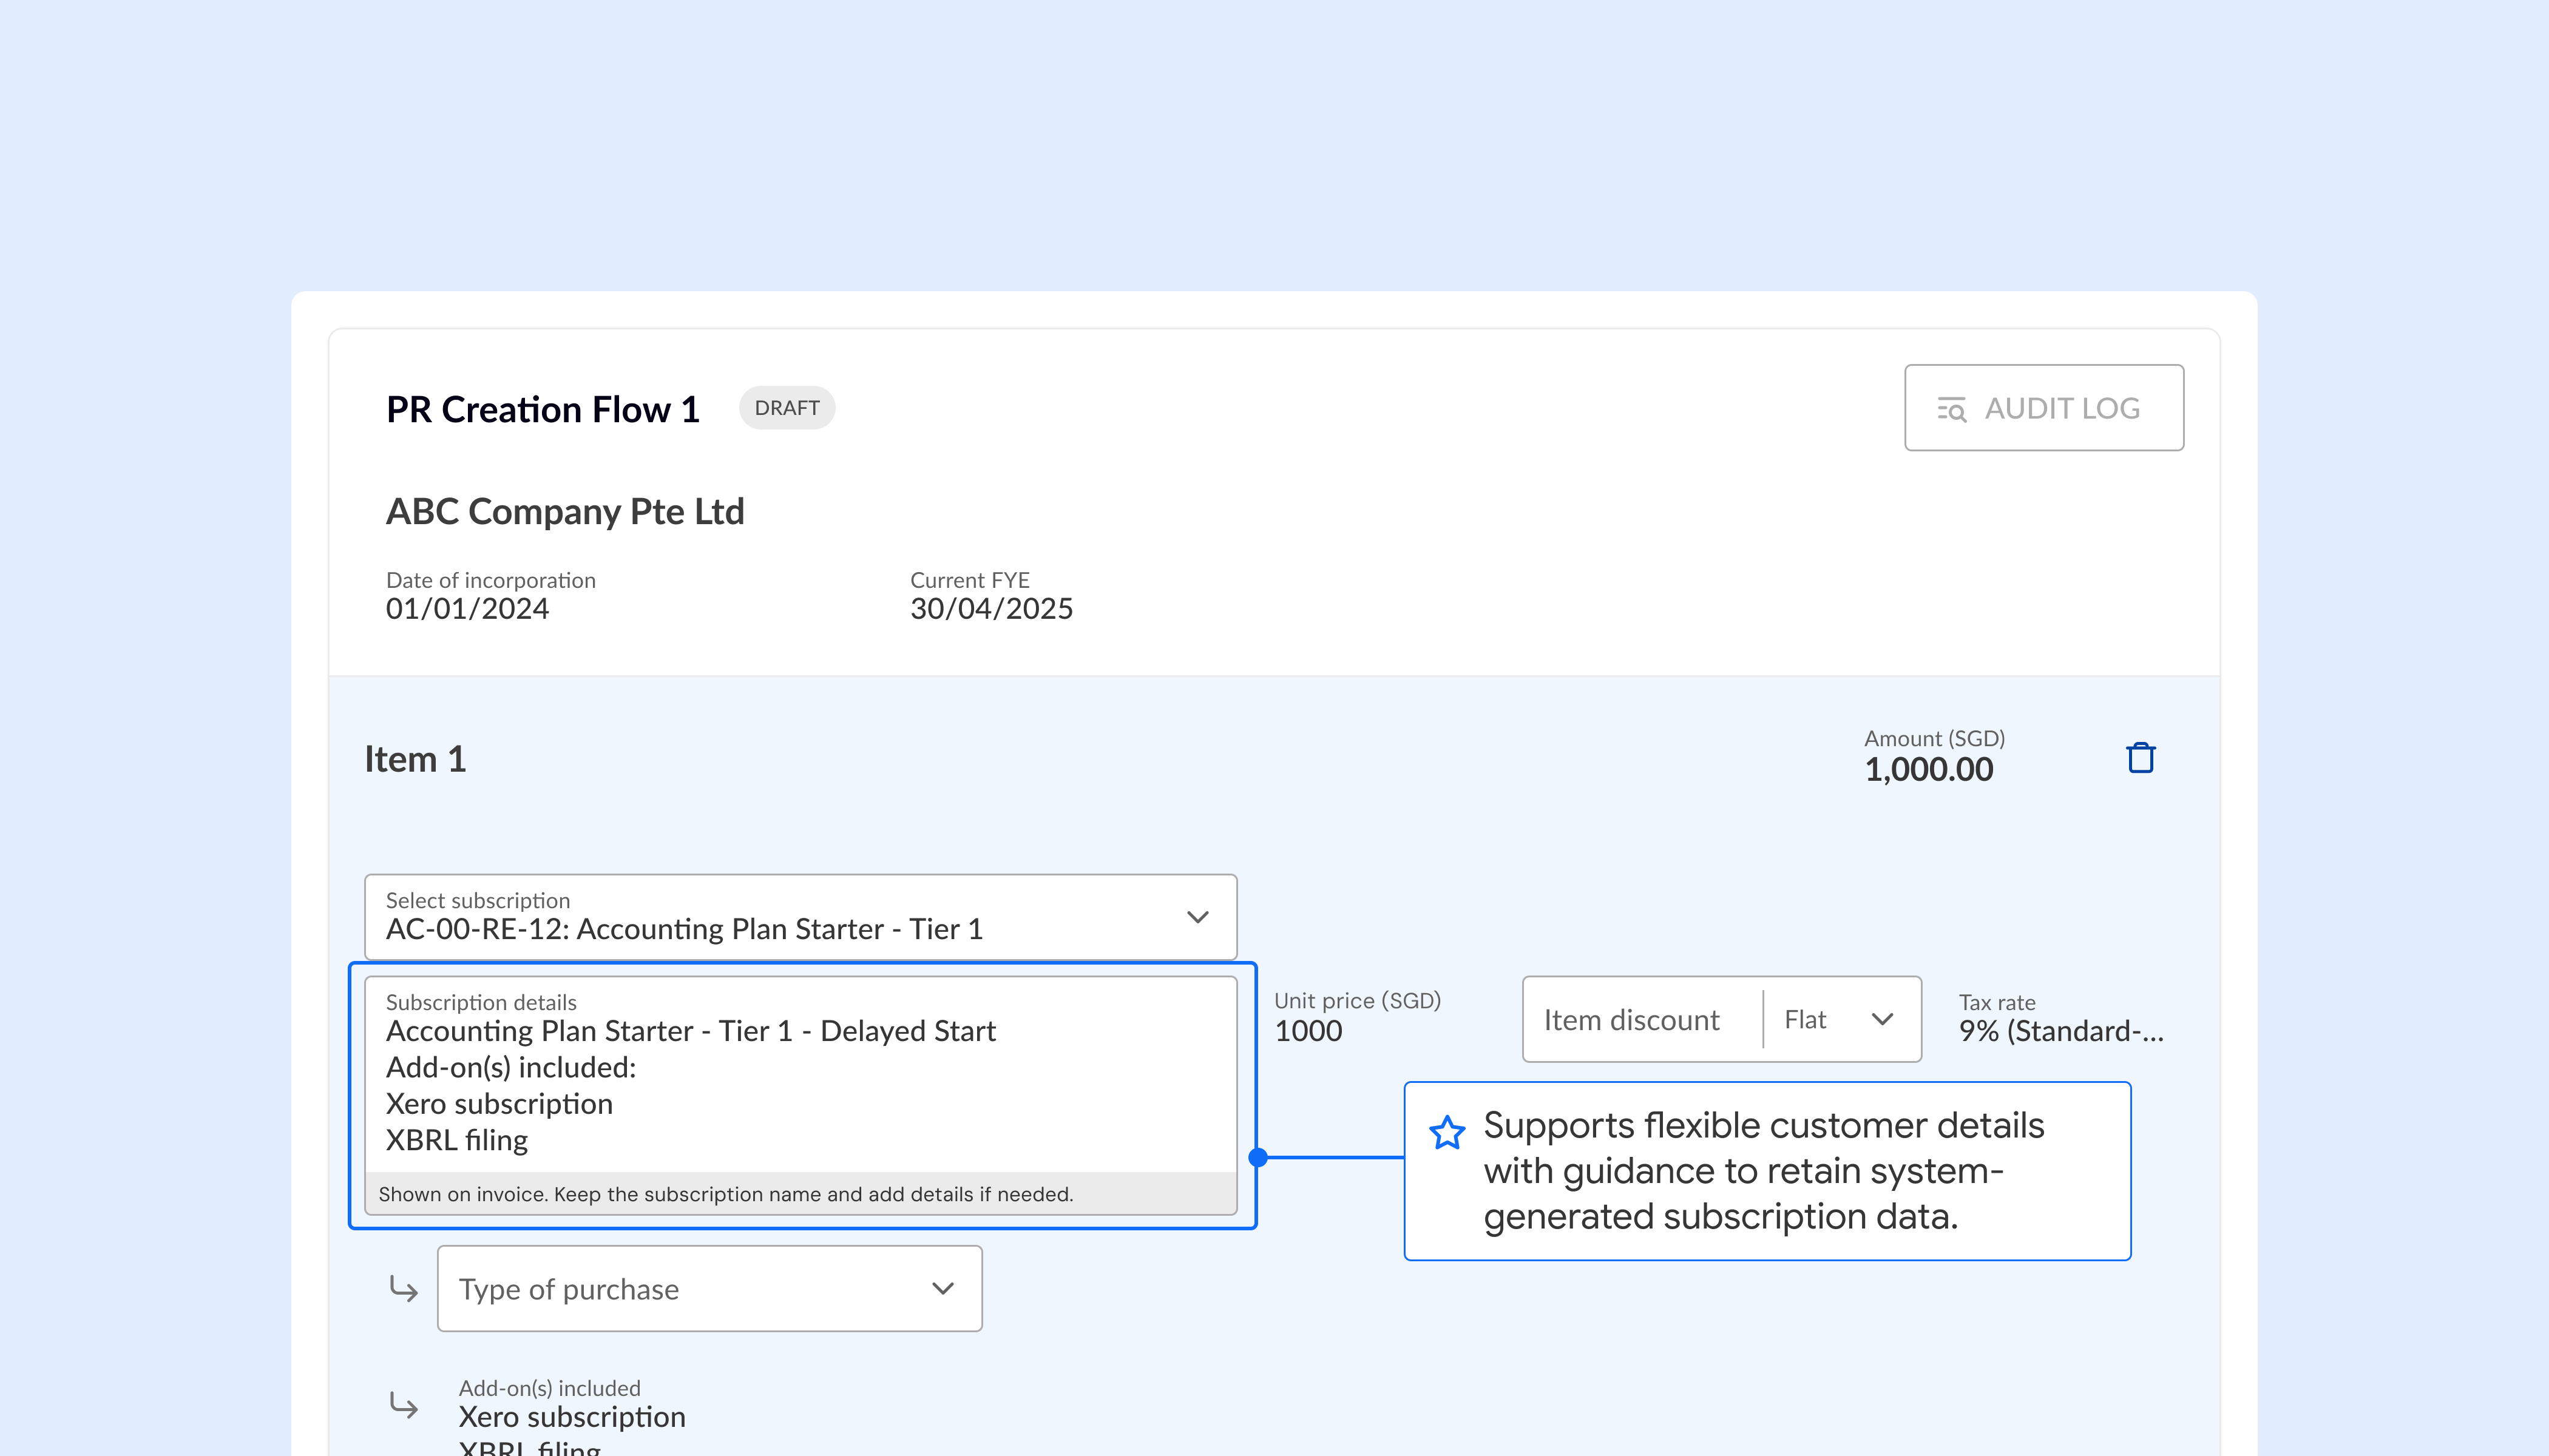This screenshot has height=1456, width=2549.
Task: Open the Flat discount type dropdown
Action: tap(1839, 1019)
